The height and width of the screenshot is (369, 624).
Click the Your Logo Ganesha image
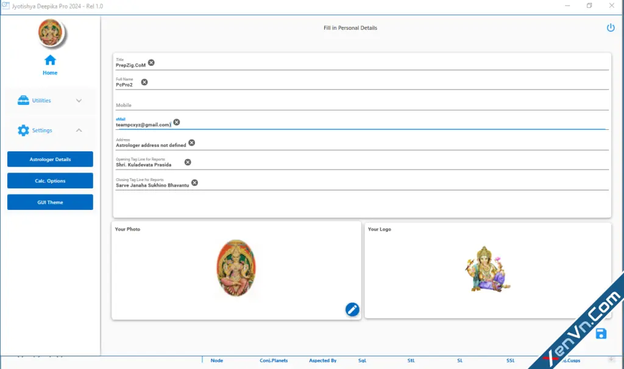coord(487,270)
